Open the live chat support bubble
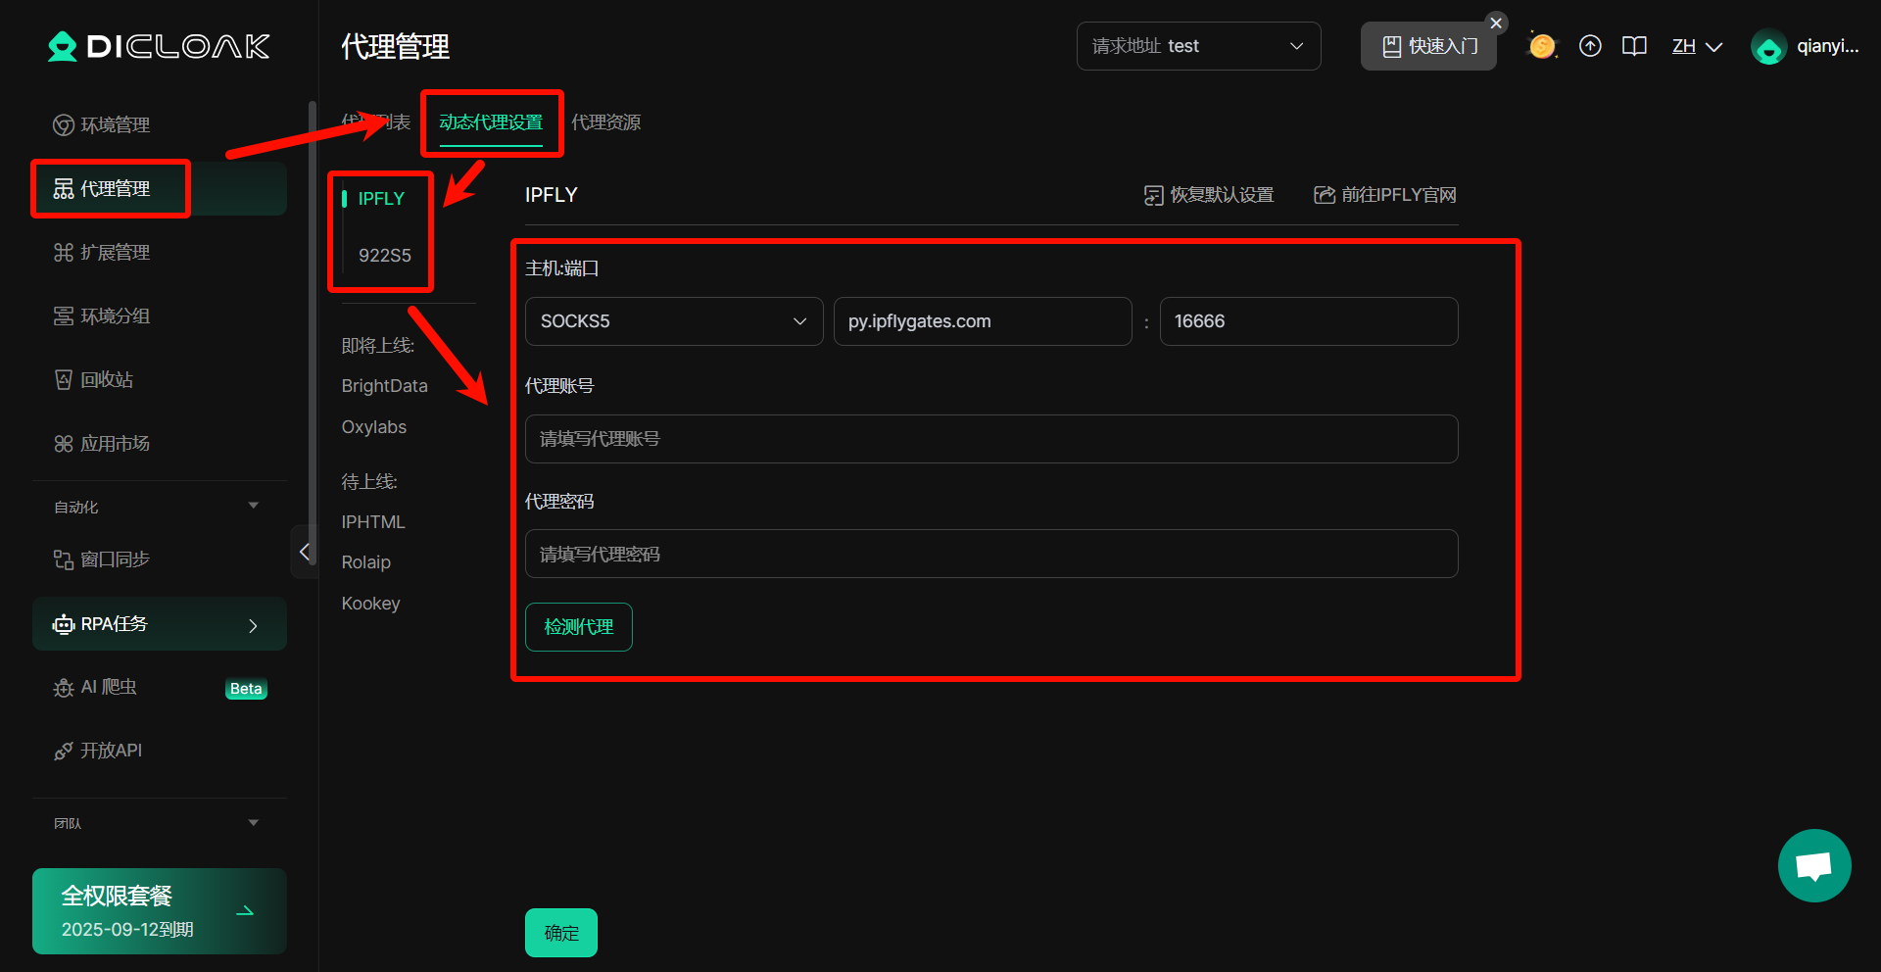The image size is (1881, 972). (x=1814, y=866)
